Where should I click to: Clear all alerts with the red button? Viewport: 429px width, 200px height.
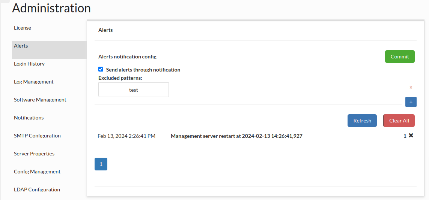point(399,121)
